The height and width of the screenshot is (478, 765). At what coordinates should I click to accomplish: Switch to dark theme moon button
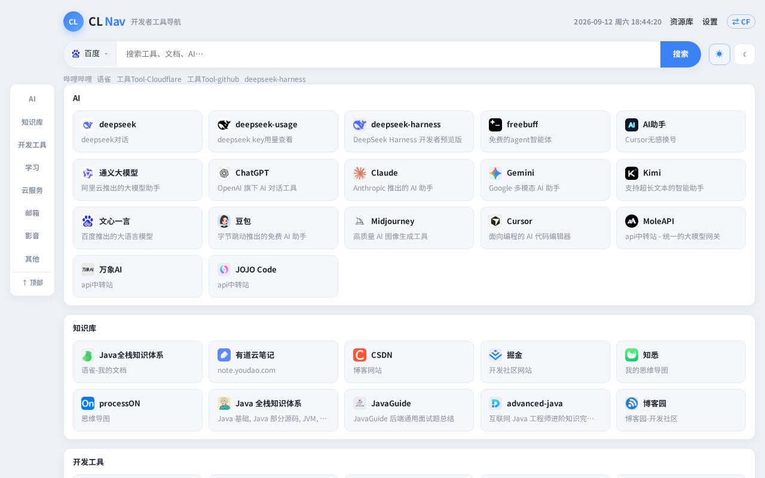coord(745,54)
